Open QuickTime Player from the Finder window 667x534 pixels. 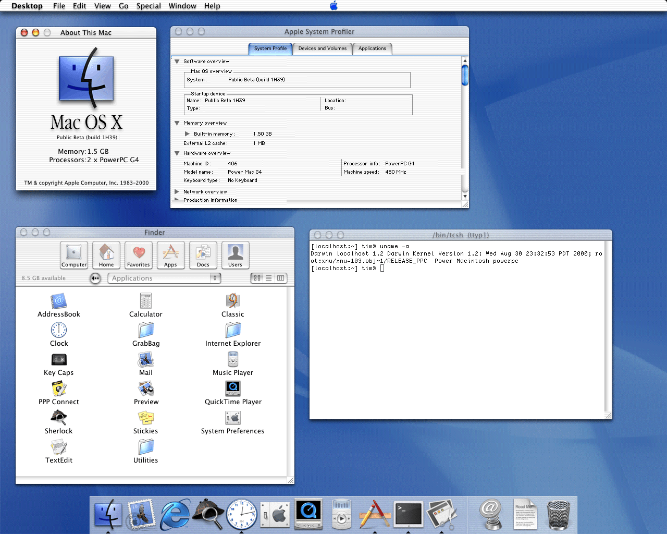tap(232, 389)
